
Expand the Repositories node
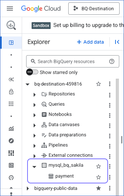(35, 95)
